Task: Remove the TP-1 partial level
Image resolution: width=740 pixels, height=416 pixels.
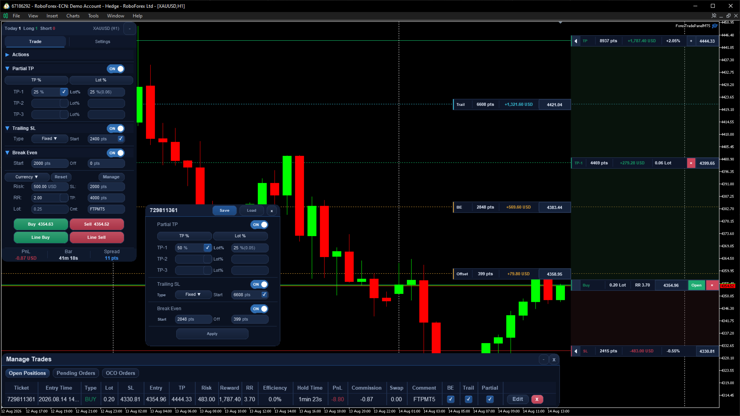Action: click(691, 163)
